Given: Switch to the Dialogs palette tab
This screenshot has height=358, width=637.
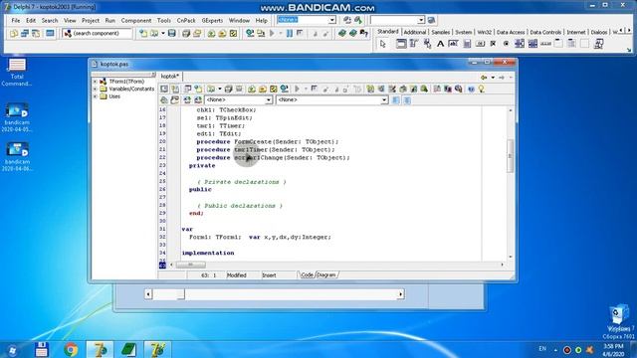Looking at the screenshot, I should (x=599, y=32).
